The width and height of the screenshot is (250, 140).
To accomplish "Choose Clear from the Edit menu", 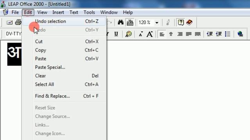I will pyautogui.click(x=64, y=76).
